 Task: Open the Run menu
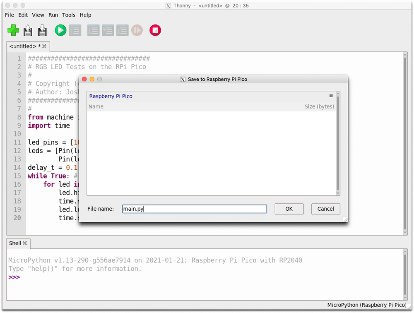point(53,15)
